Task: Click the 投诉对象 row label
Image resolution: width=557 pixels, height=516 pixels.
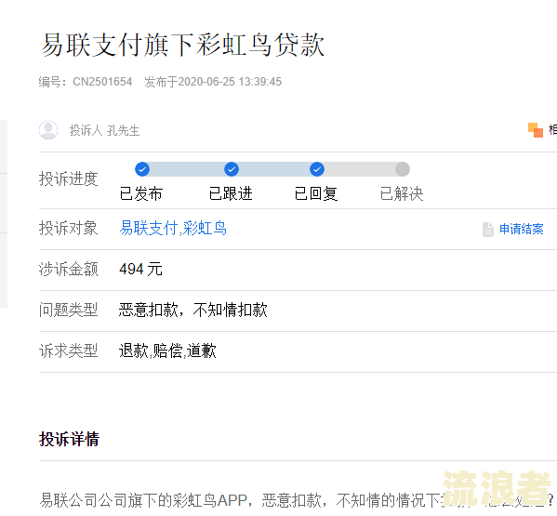Action: pyautogui.click(x=68, y=228)
